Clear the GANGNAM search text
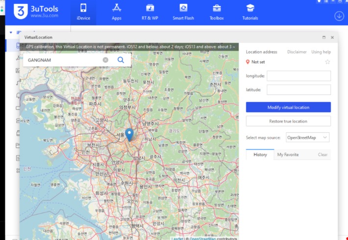Viewport: 348px width, 240px height. click(105, 60)
